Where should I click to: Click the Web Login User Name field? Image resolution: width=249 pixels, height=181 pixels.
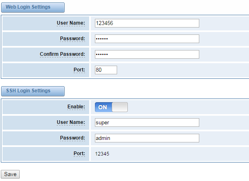click(x=147, y=23)
